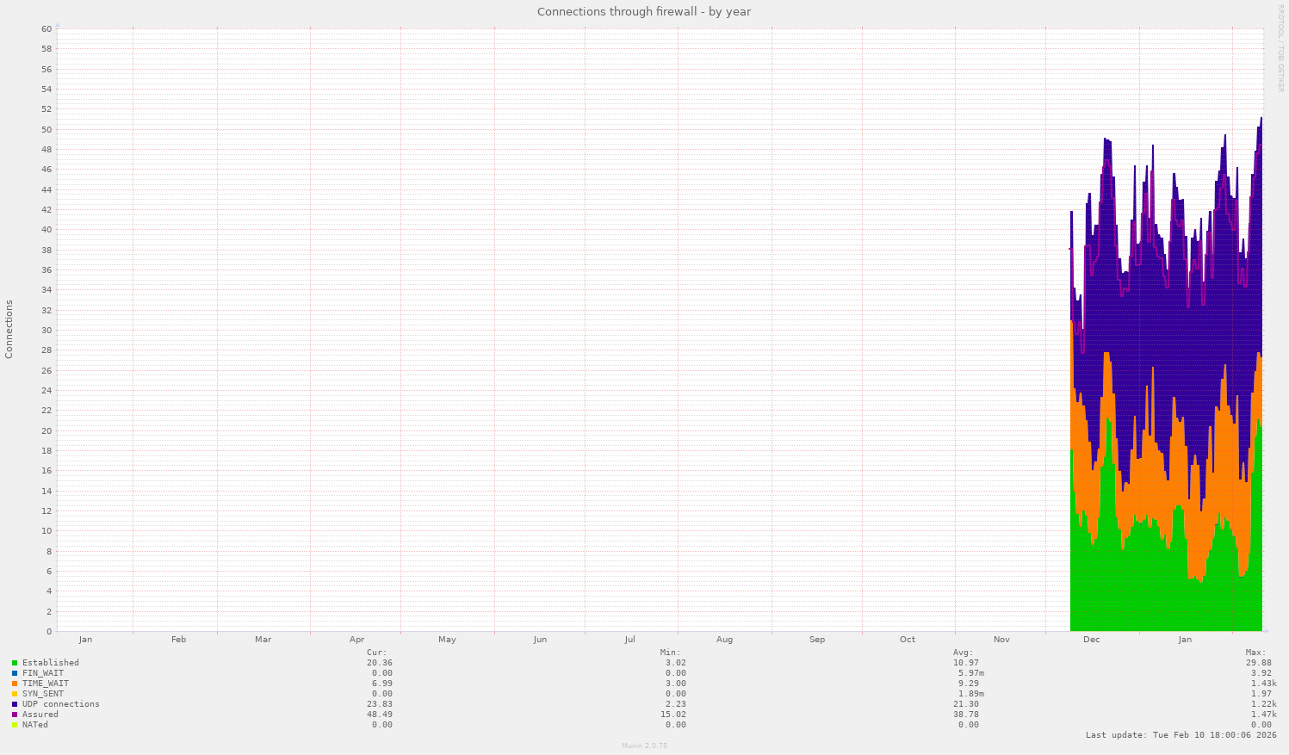Select the Established legend label
The image size is (1289, 755).
pos(50,663)
